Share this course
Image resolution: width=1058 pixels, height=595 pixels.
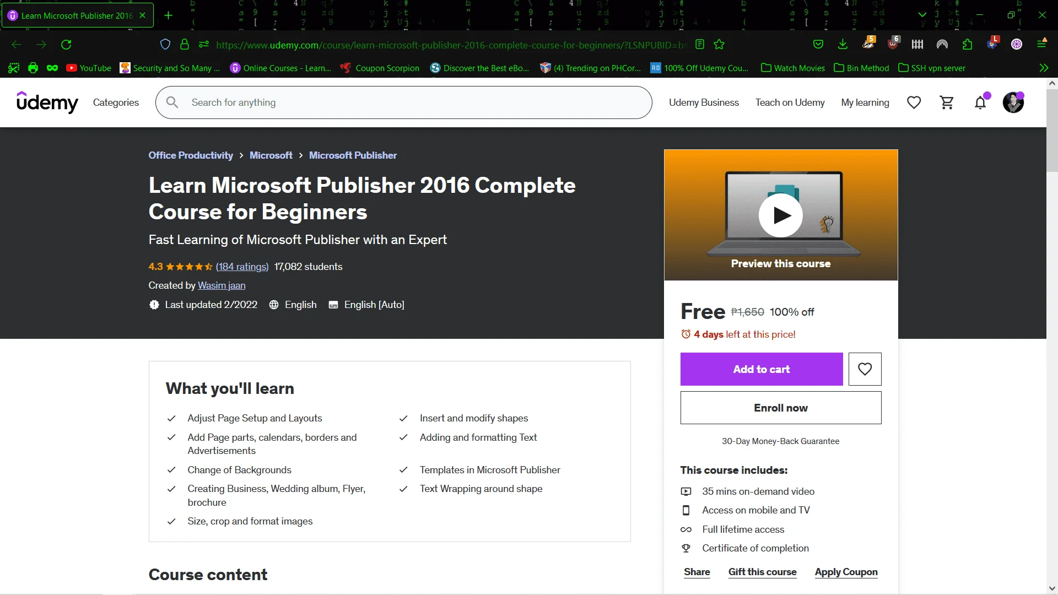(697, 572)
